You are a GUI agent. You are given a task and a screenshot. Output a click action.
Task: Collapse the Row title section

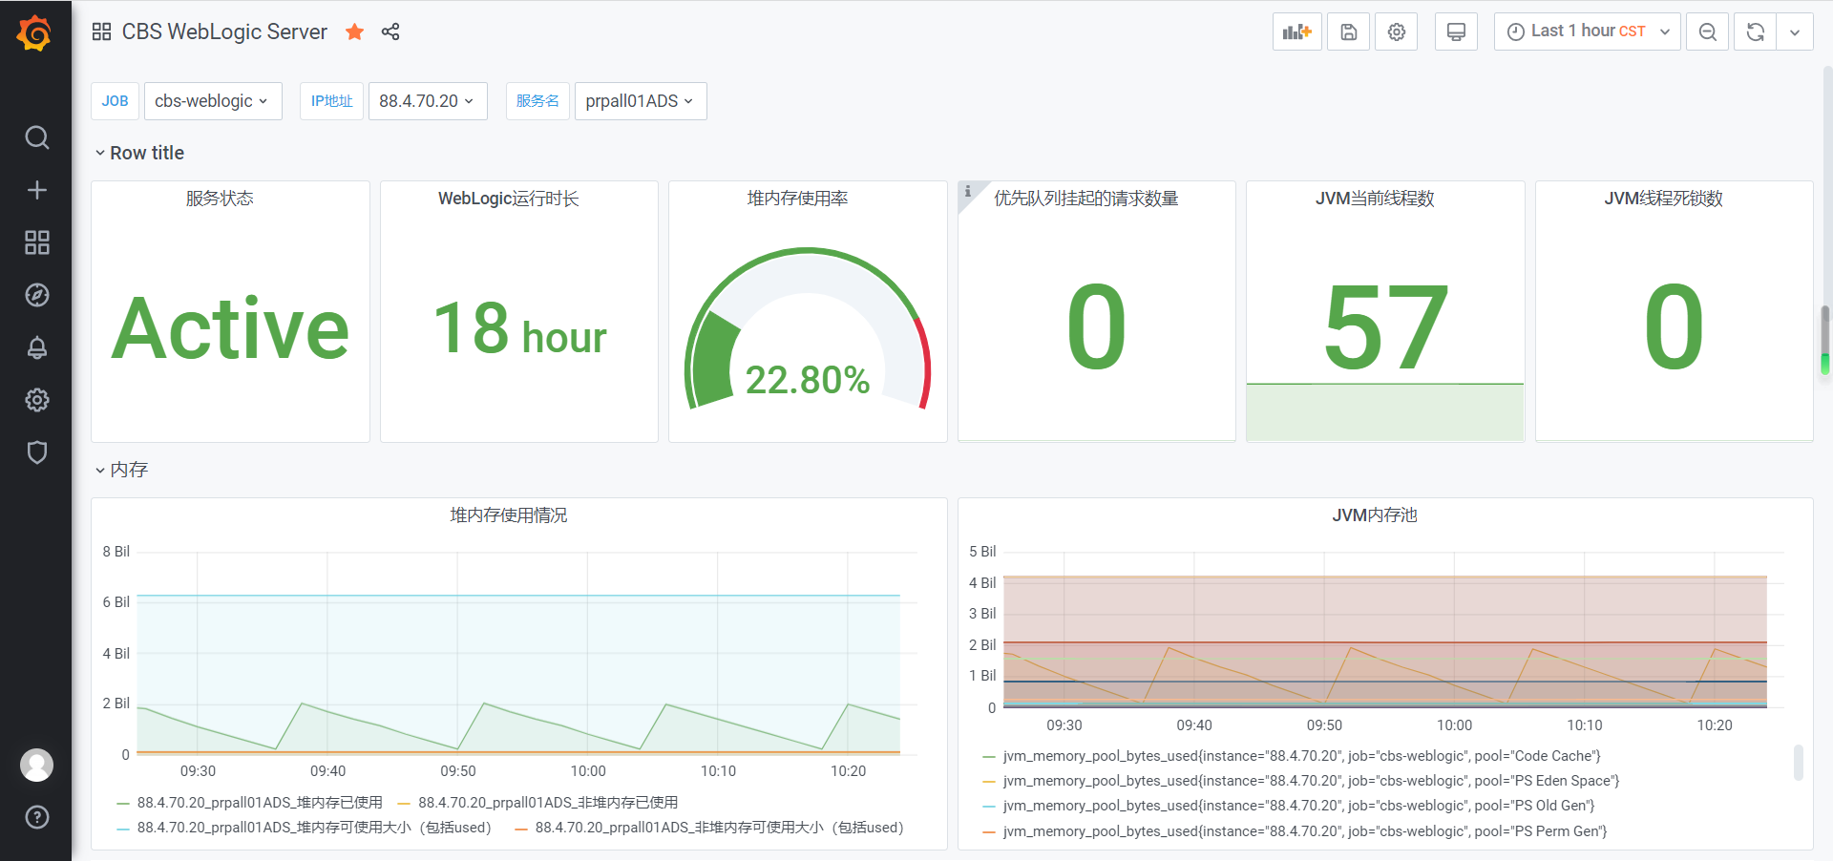139,153
